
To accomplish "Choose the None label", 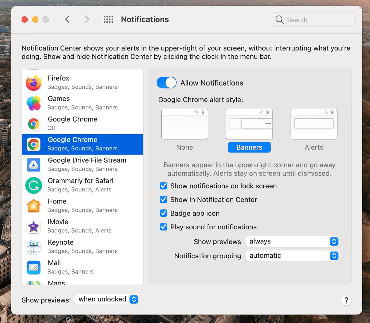I will [185, 147].
